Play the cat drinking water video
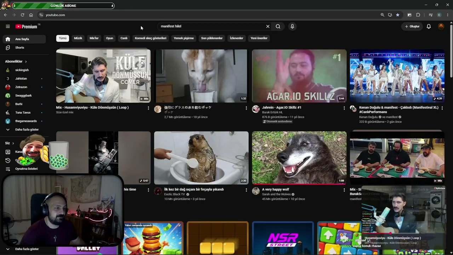Viewport: 453px width, 255px height. click(x=201, y=76)
